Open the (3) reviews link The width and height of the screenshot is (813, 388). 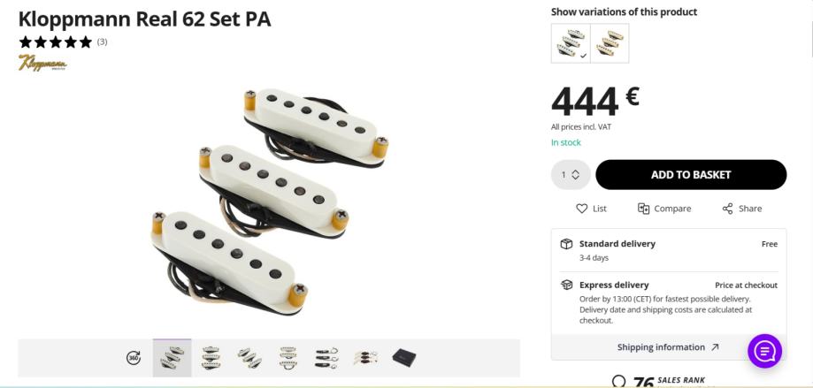[x=102, y=42]
